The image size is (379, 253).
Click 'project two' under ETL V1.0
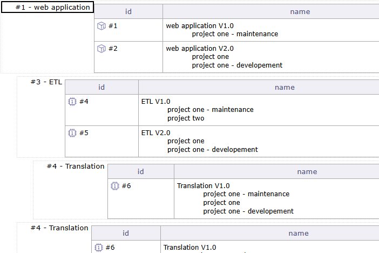(186, 118)
